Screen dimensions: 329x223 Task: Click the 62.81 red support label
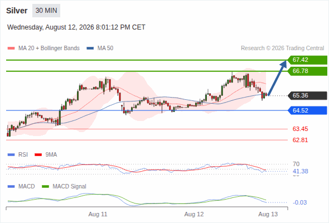[x=300, y=140]
